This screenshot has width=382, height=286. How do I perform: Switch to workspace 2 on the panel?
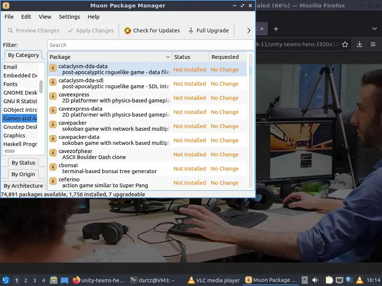click(26, 280)
